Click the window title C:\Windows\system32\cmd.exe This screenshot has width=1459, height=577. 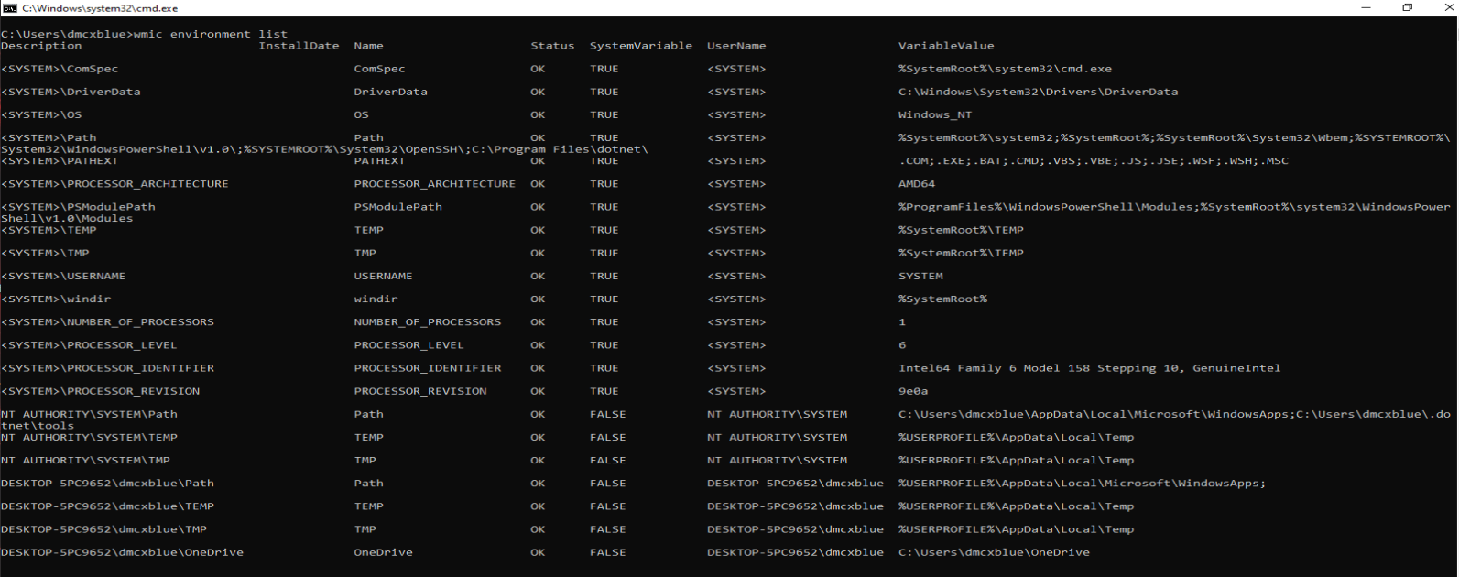(100, 8)
